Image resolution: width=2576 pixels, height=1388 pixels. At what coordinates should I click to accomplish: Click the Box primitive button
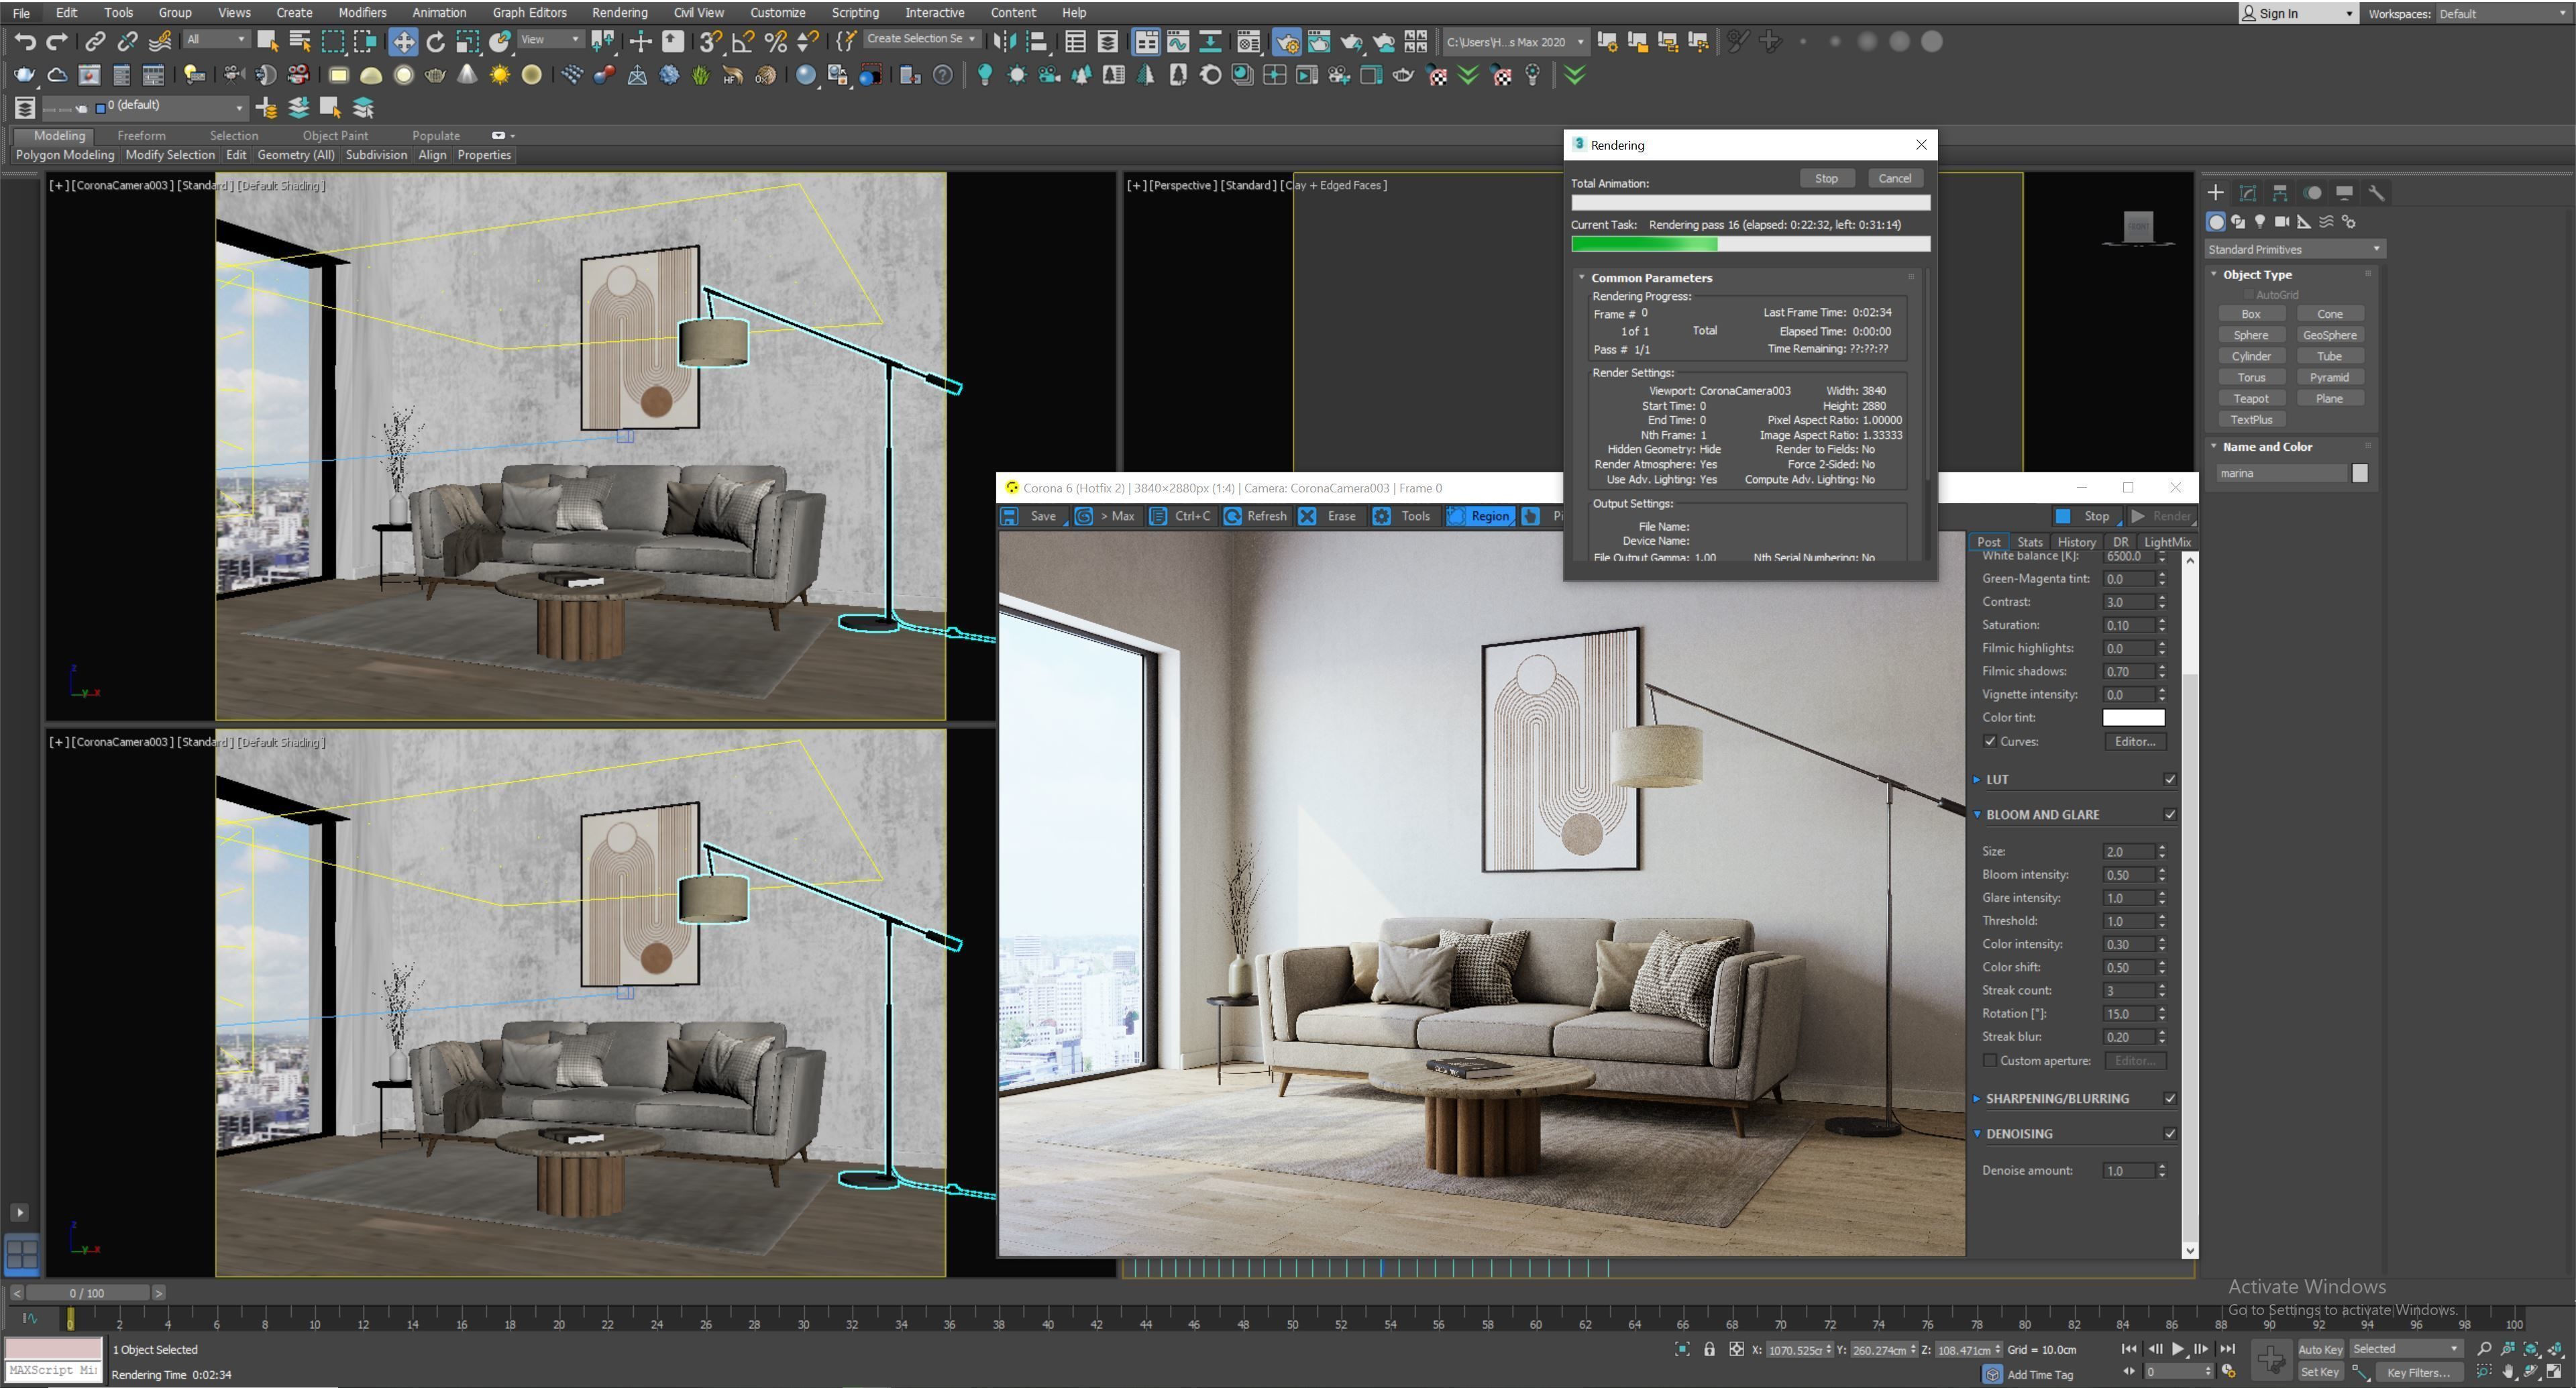(x=2251, y=314)
